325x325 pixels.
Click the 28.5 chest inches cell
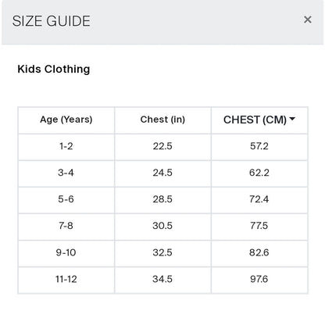[162, 199]
